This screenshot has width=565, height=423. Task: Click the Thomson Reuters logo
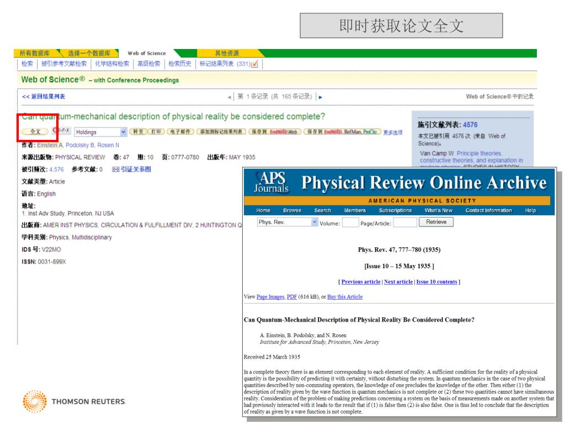point(74,402)
